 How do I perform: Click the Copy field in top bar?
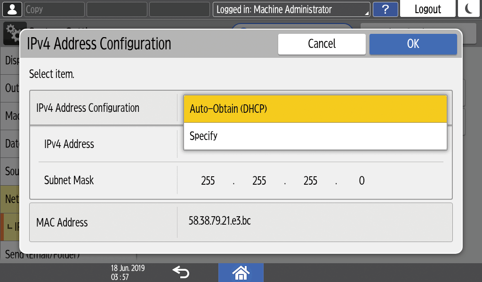click(x=54, y=9)
